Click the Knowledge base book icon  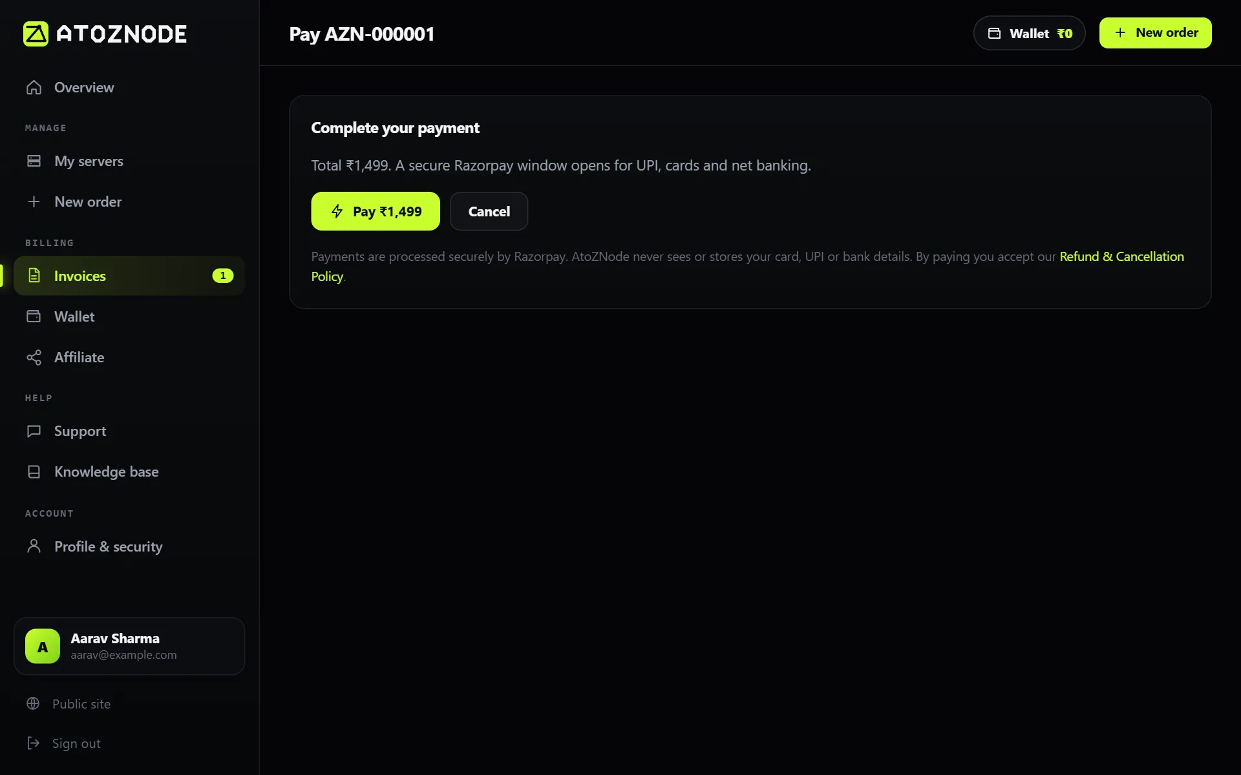34,471
